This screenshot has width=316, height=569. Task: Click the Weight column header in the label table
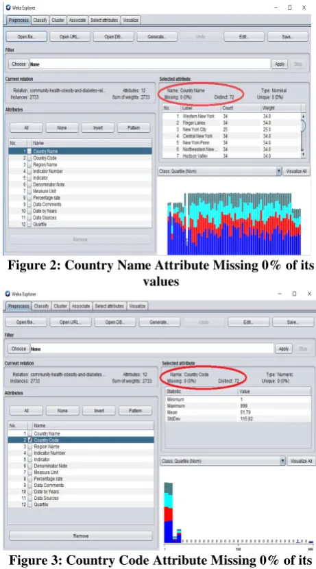point(280,108)
